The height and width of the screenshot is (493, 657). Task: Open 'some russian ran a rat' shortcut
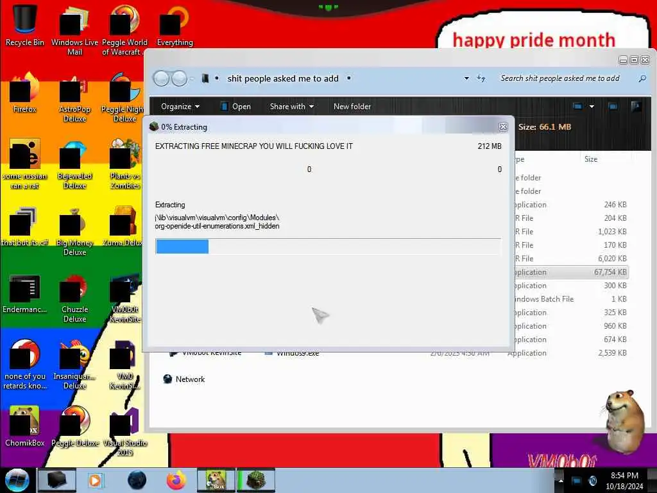point(24,164)
